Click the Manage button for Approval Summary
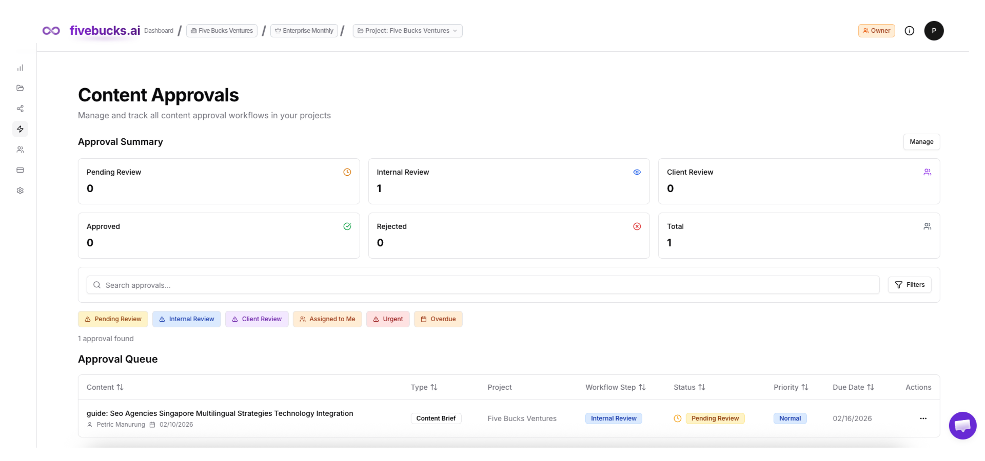The height and width of the screenshot is (461, 985). pos(921,141)
